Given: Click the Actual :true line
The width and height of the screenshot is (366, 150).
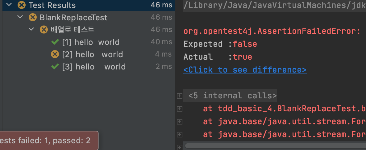Looking at the screenshot, I should click(x=218, y=57).
